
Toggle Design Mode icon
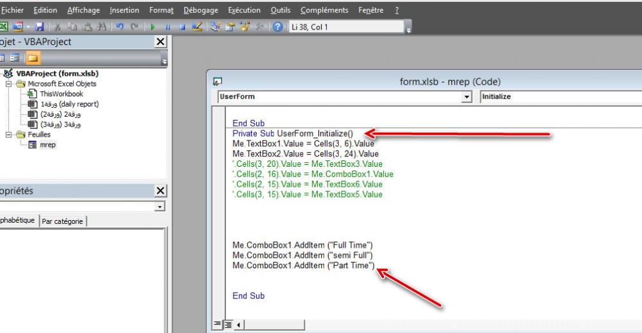point(197,27)
